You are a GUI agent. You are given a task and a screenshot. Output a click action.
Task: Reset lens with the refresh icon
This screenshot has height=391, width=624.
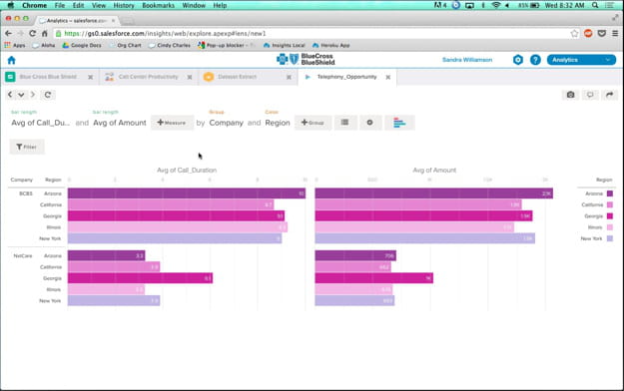[x=48, y=95]
